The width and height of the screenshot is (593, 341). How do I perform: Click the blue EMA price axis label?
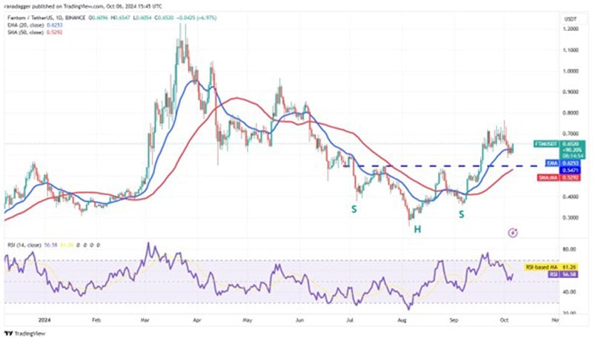point(563,163)
